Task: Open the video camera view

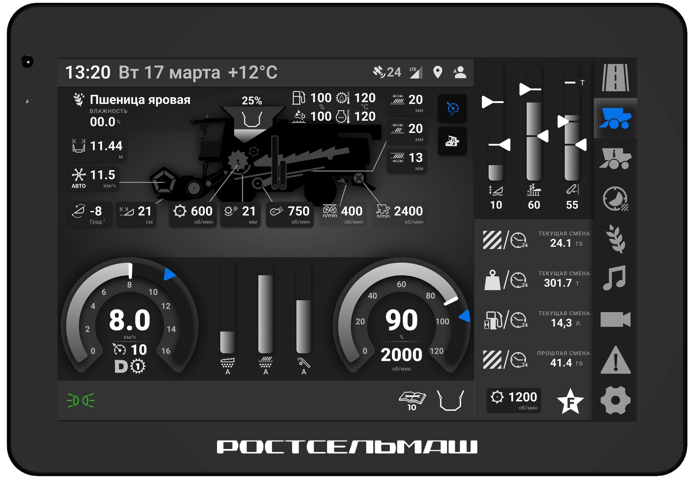Action: pyautogui.click(x=615, y=319)
